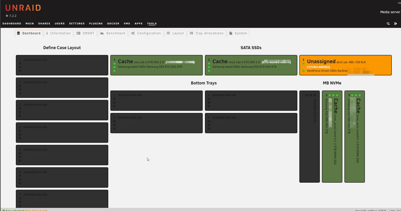Click the grid icon on the Layout tab
The width and height of the screenshot is (401, 211).
168,33
